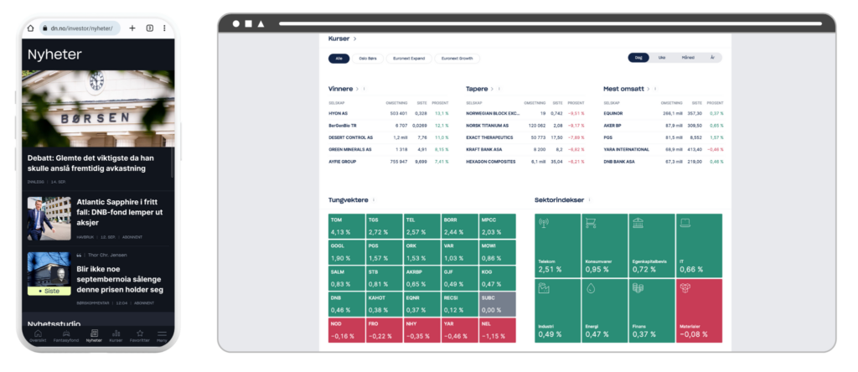
Task: Open a new tab with the plus icon
Action: coord(132,28)
